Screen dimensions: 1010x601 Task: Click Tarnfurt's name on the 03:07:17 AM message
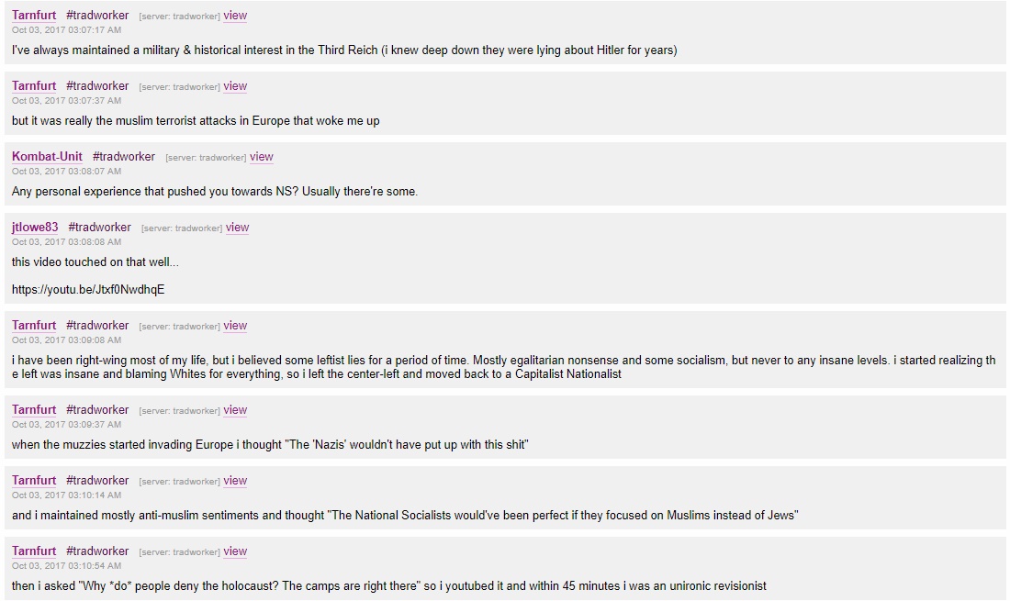pyautogui.click(x=34, y=16)
